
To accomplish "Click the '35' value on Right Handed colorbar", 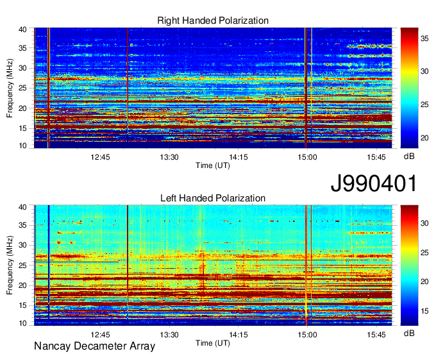I will pyautogui.click(x=424, y=38).
